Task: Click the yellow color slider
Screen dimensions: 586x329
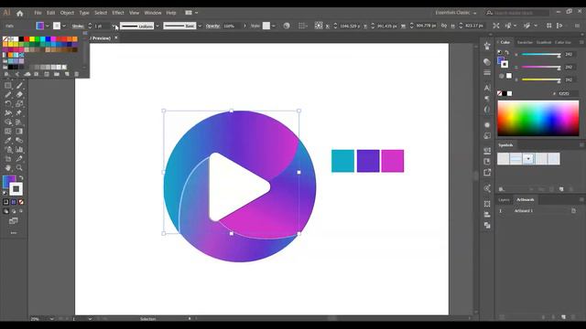Action: 541,80
